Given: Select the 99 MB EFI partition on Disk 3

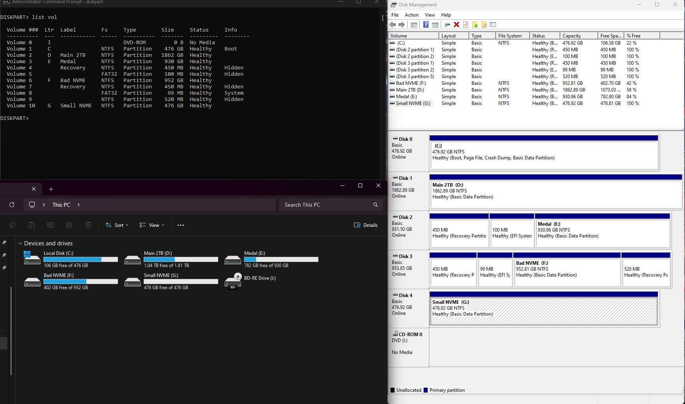Looking at the screenshot, I should [x=495, y=269].
